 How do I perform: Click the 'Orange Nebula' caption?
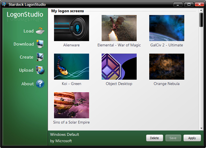click(x=166, y=84)
